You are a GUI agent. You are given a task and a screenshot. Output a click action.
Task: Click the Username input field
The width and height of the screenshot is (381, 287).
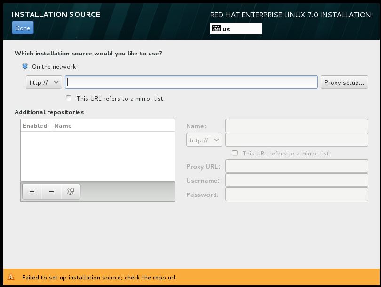click(296, 180)
